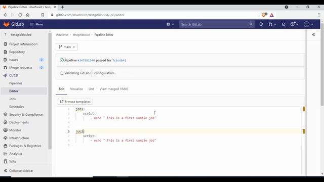
Task: Open commit 7cbcdb41 link
Action: pos(119,61)
